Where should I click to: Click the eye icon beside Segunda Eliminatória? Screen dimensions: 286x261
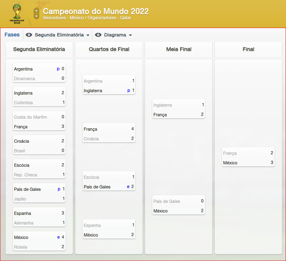tap(29, 35)
